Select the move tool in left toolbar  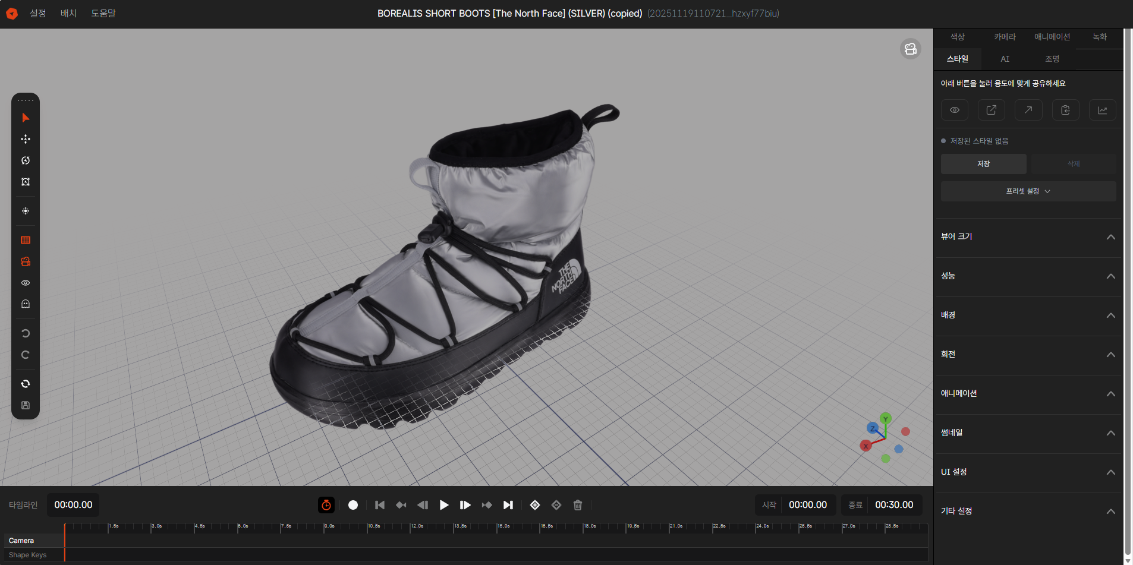[26, 139]
